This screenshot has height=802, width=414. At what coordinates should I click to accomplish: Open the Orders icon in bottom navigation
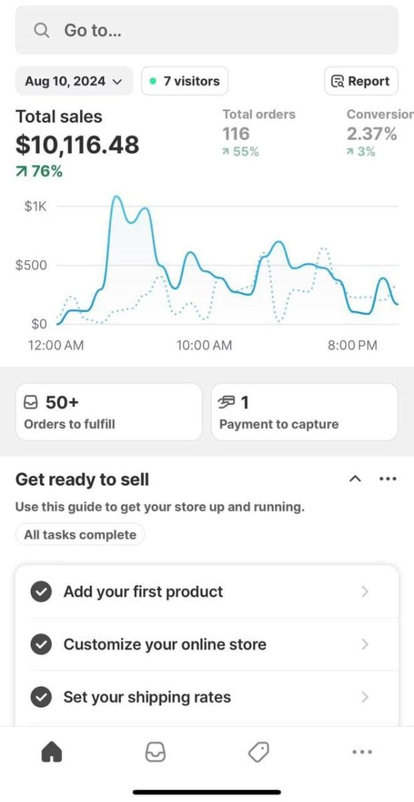point(155,751)
